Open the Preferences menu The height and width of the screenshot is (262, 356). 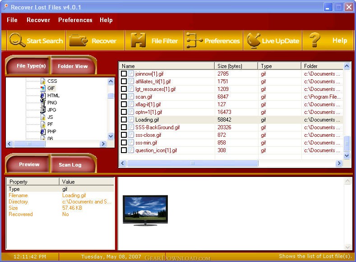(75, 20)
